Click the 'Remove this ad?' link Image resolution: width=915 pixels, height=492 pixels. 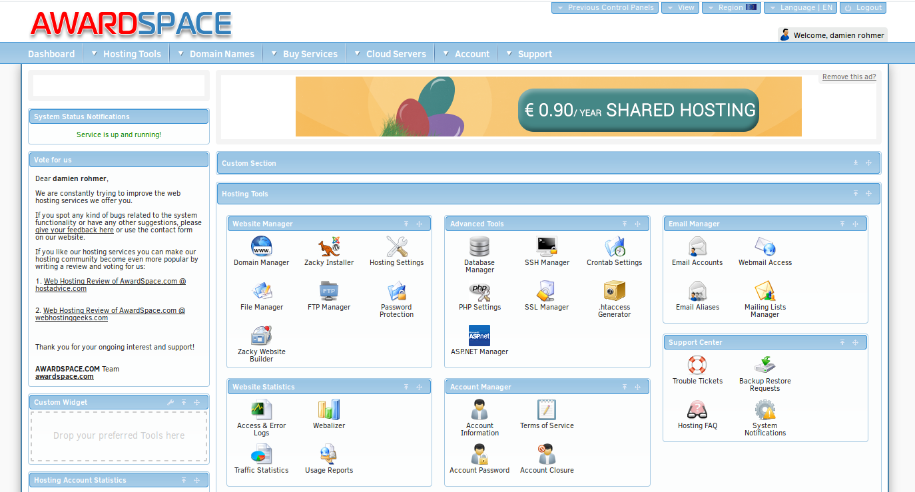(x=849, y=77)
